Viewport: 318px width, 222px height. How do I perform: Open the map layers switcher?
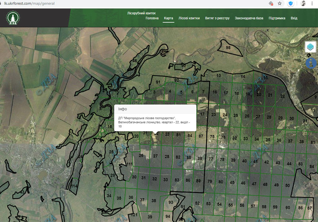pos(310,47)
